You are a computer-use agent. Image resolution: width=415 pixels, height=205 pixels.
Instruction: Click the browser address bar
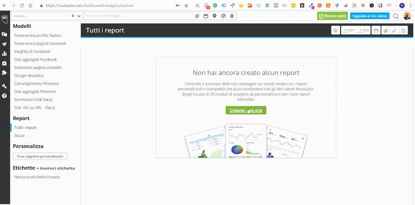[x=106, y=5]
